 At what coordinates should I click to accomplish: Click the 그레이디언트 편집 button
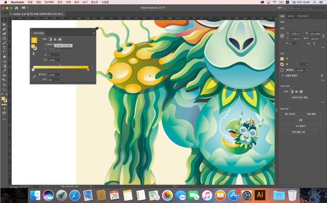click(299, 97)
